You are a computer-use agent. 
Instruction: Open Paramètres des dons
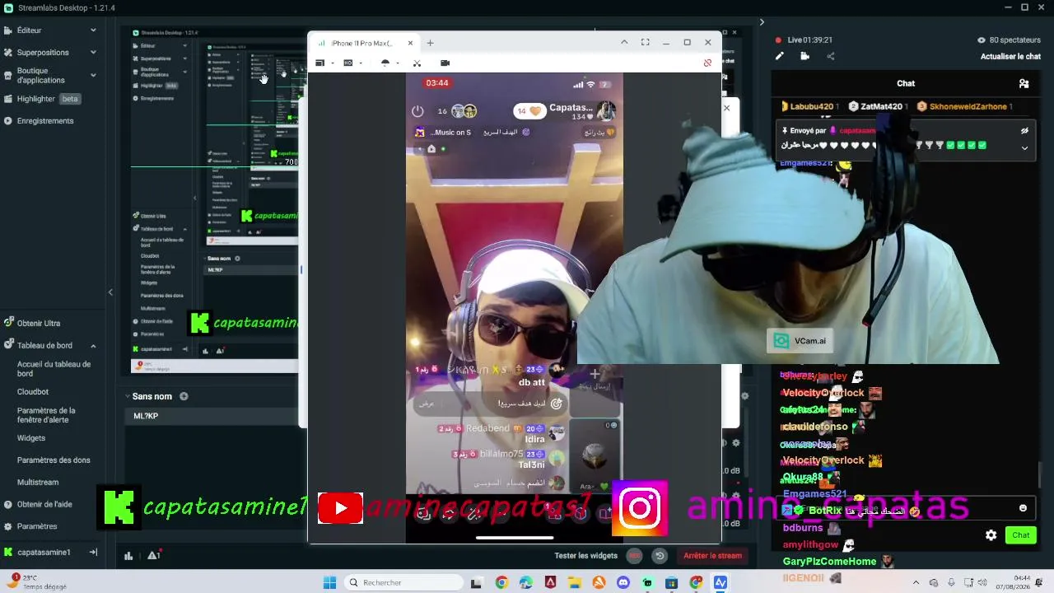[54, 460]
